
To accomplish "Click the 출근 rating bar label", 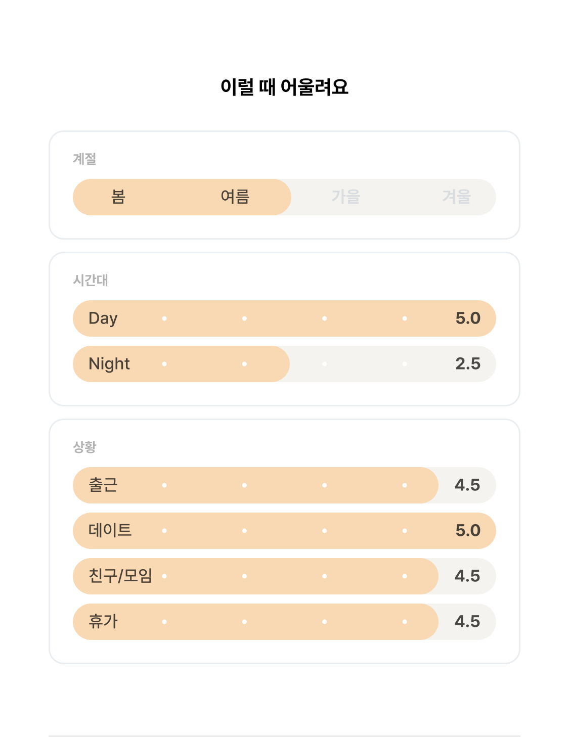I will (103, 485).
